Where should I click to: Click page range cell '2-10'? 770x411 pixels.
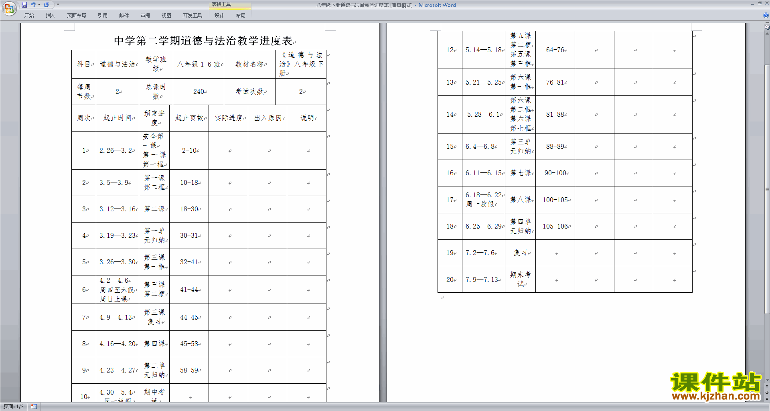click(x=189, y=150)
